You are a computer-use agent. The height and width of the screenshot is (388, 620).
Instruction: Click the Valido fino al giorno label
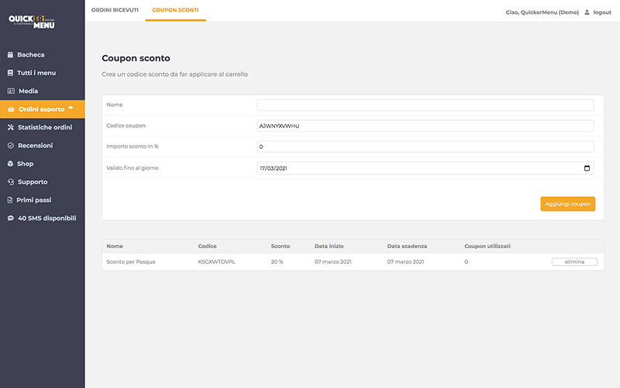coord(133,168)
